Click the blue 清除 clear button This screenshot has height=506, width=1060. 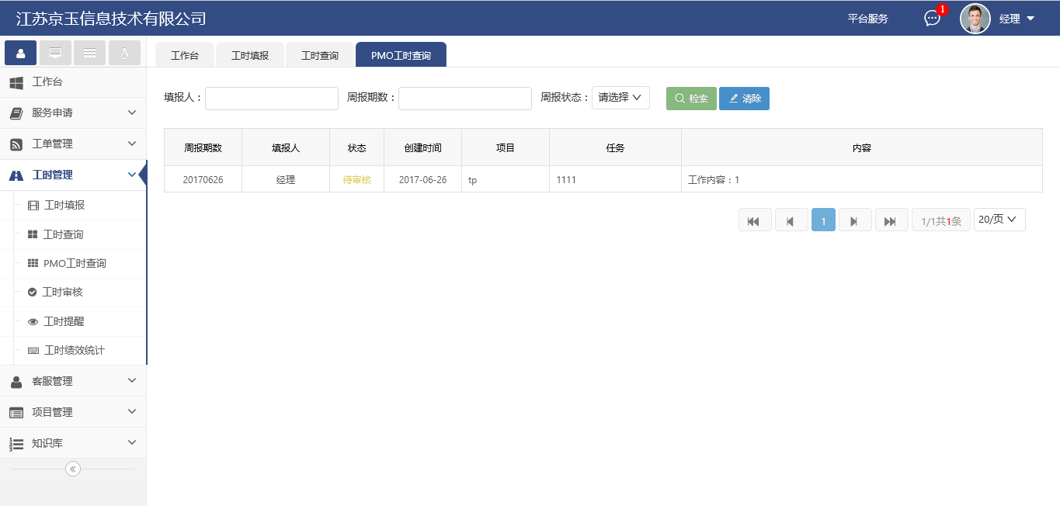744,99
